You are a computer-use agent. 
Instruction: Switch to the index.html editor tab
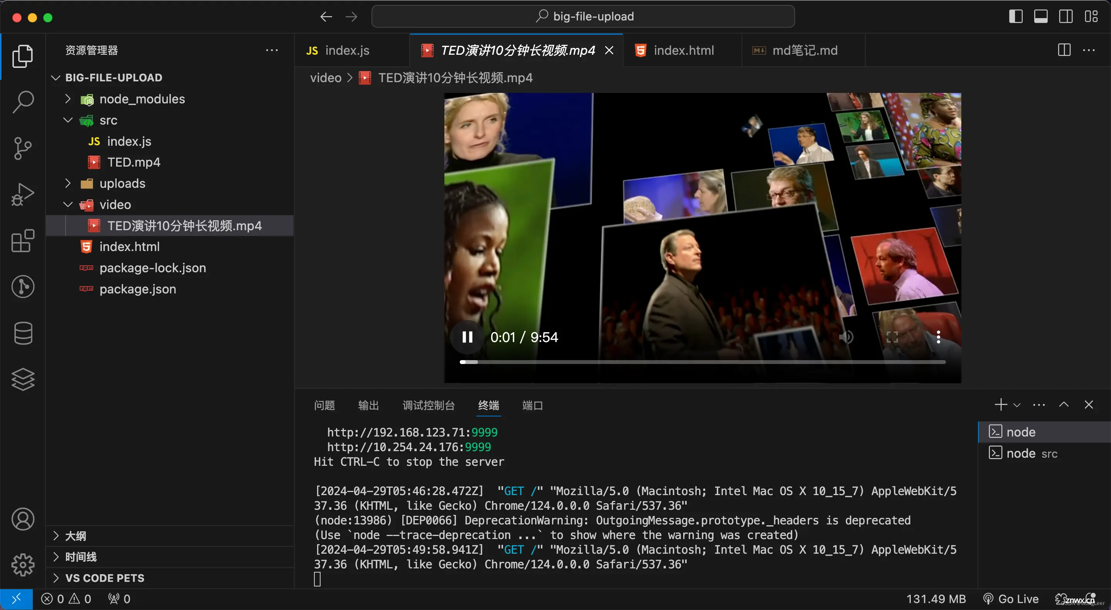point(682,51)
